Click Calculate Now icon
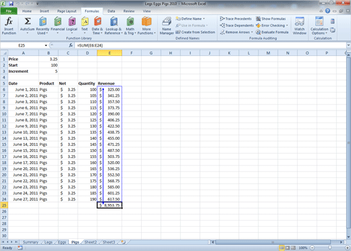The image size is (351, 251). tap(333, 22)
